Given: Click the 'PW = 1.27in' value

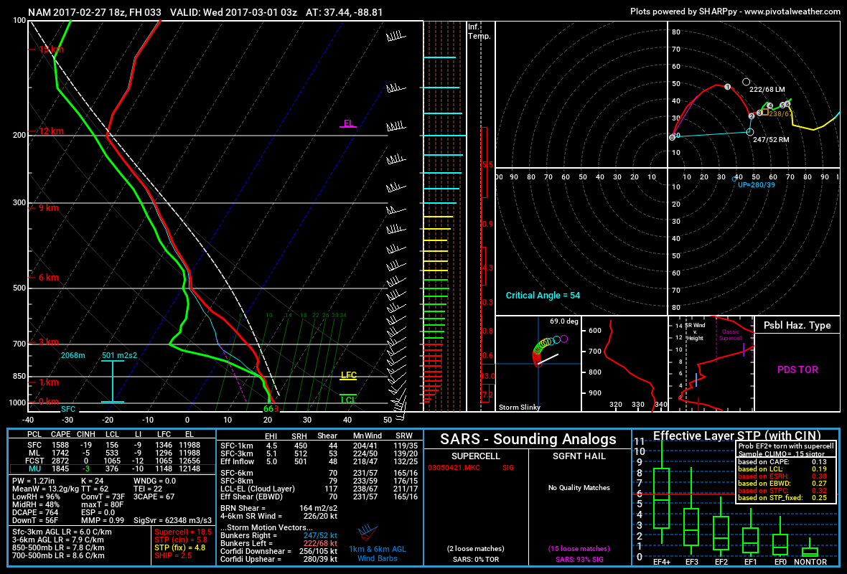Looking at the screenshot, I should (34, 481).
